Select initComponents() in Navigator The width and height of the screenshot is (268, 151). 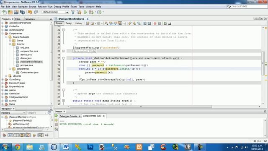click(x=21, y=124)
